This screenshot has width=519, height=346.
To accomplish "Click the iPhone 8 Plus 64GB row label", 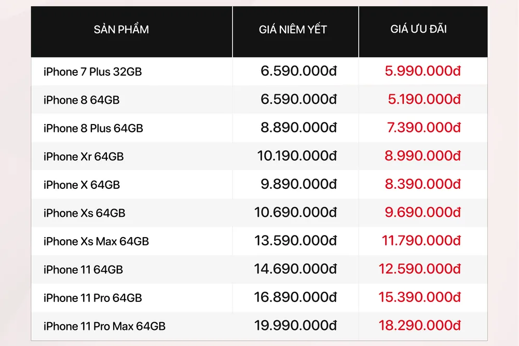I will (93, 128).
